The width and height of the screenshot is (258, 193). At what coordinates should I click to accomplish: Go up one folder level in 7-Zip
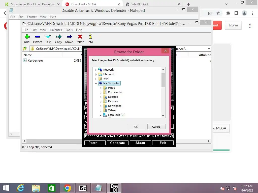25,49
